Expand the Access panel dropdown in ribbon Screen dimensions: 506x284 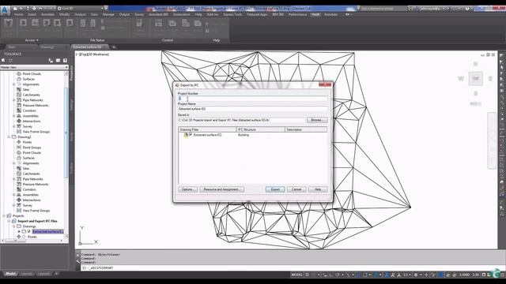point(32,40)
